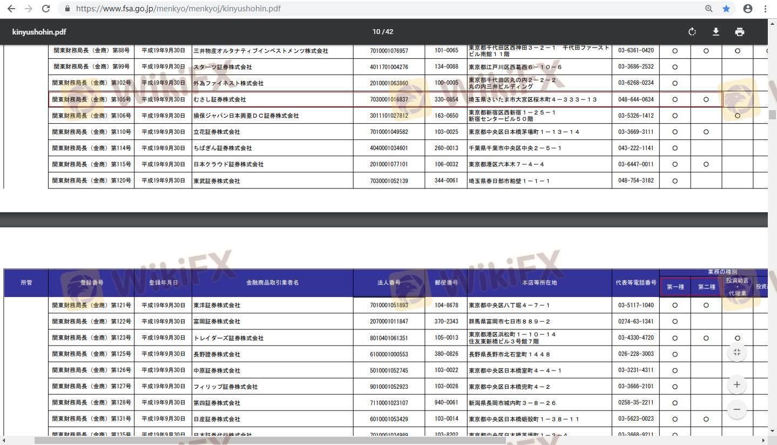777x445 pixels.
Task: Select company name トレイダーズ証券株式会社
Action: click(x=228, y=338)
